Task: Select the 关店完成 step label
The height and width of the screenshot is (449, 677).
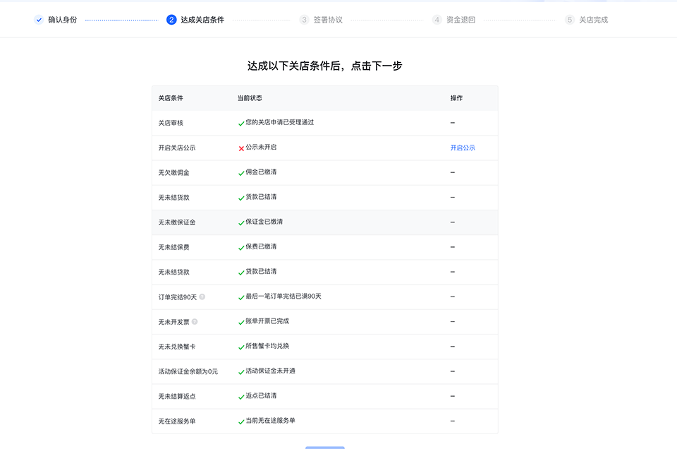Action: (593, 20)
